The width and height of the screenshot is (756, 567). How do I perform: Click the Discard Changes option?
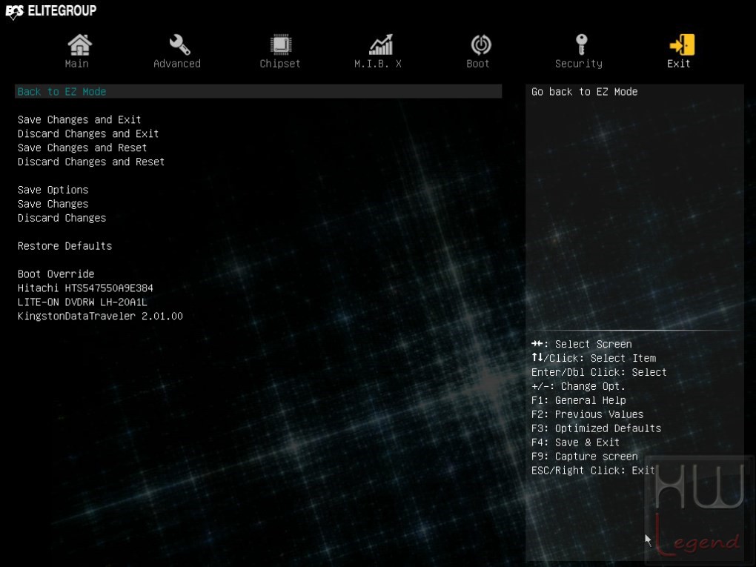(x=62, y=218)
